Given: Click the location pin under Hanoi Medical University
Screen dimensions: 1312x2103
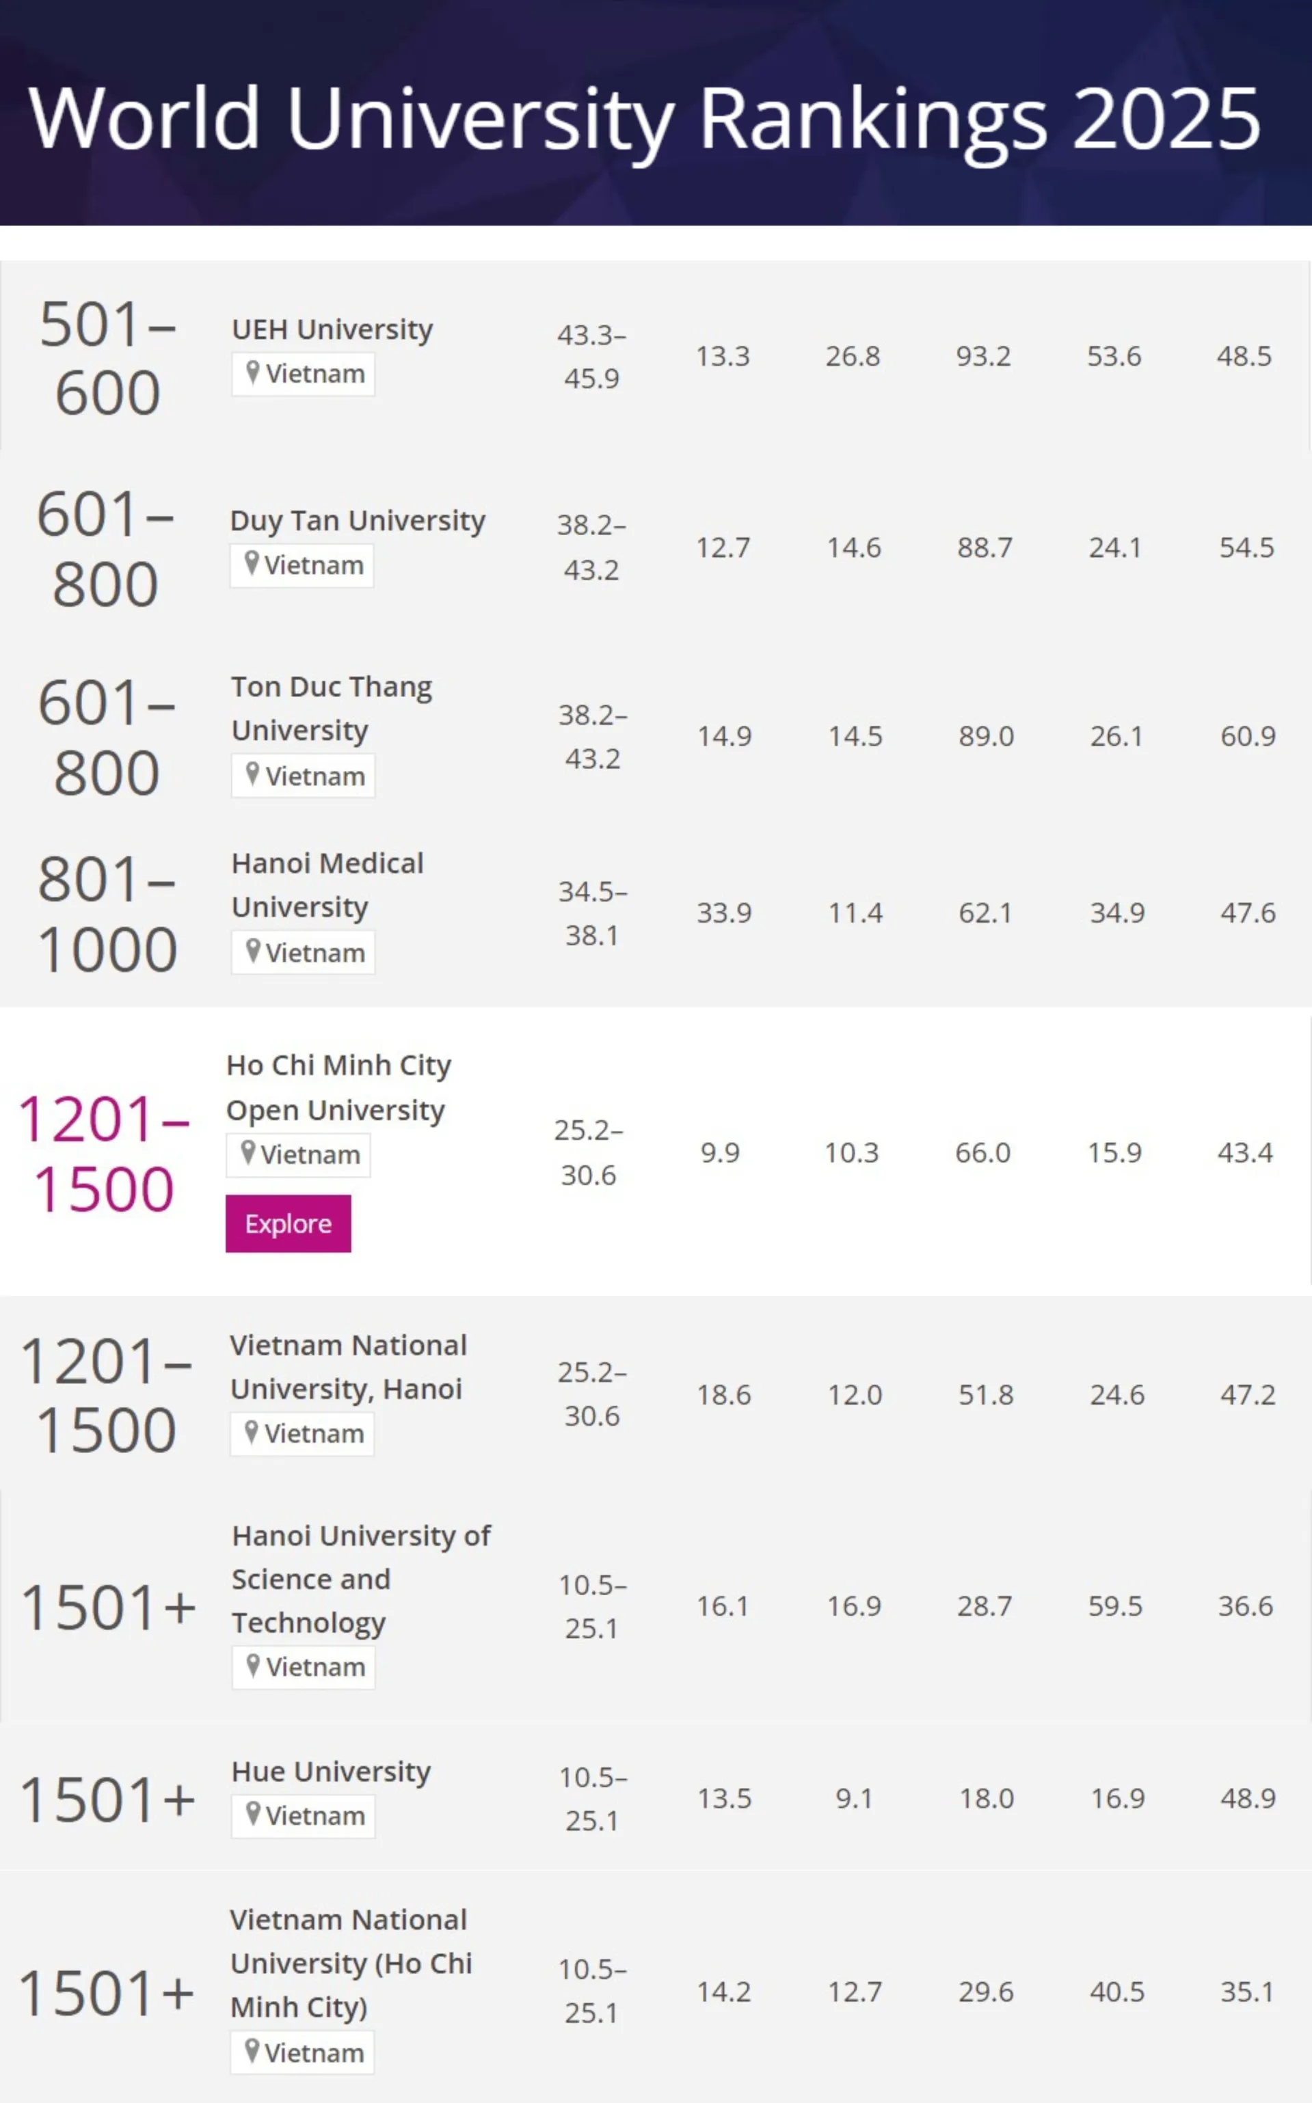Looking at the screenshot, I should pyautogui.click(x=252, y=951).
